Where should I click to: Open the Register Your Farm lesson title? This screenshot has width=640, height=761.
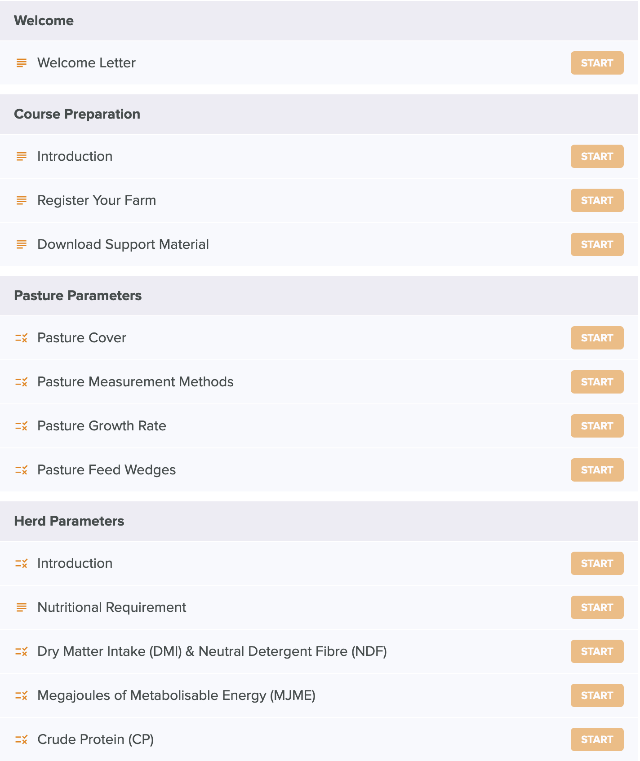pyautogui.click(x=97, y=200)
